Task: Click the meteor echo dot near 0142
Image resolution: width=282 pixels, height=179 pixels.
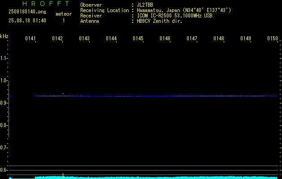Action: tap(63, 94)
